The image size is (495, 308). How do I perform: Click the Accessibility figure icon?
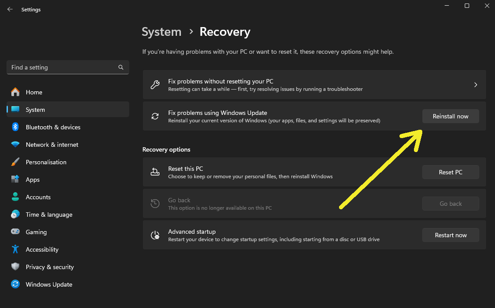click(x=15, y=249)
